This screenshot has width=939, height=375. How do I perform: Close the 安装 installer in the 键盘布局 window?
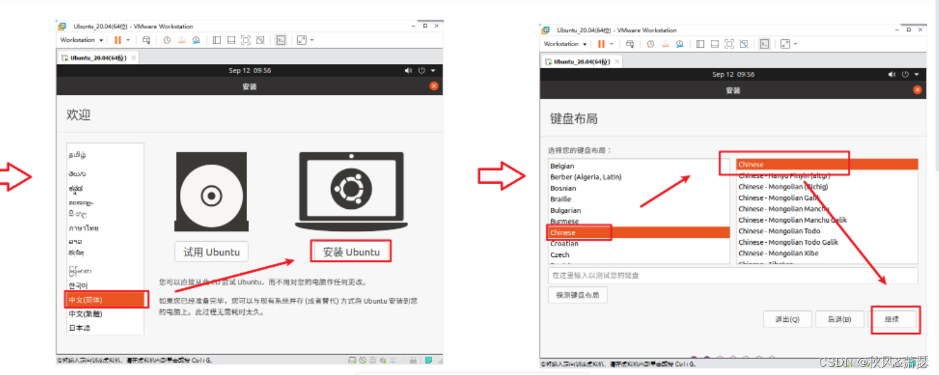coord(918,90)
